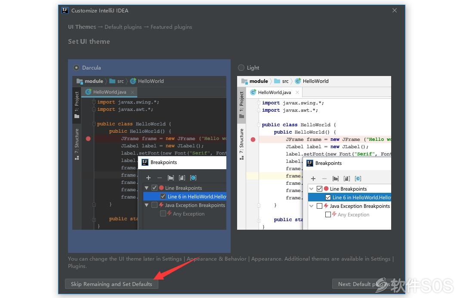
Task: Click Skip Remaining and Set Defaults
Action: coord(111,284)
